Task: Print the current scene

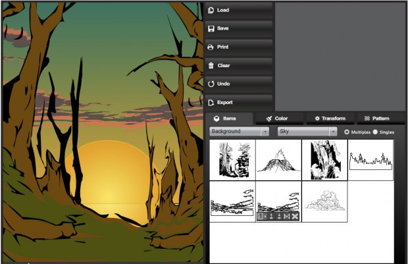Action: click(x=239, y=47)
